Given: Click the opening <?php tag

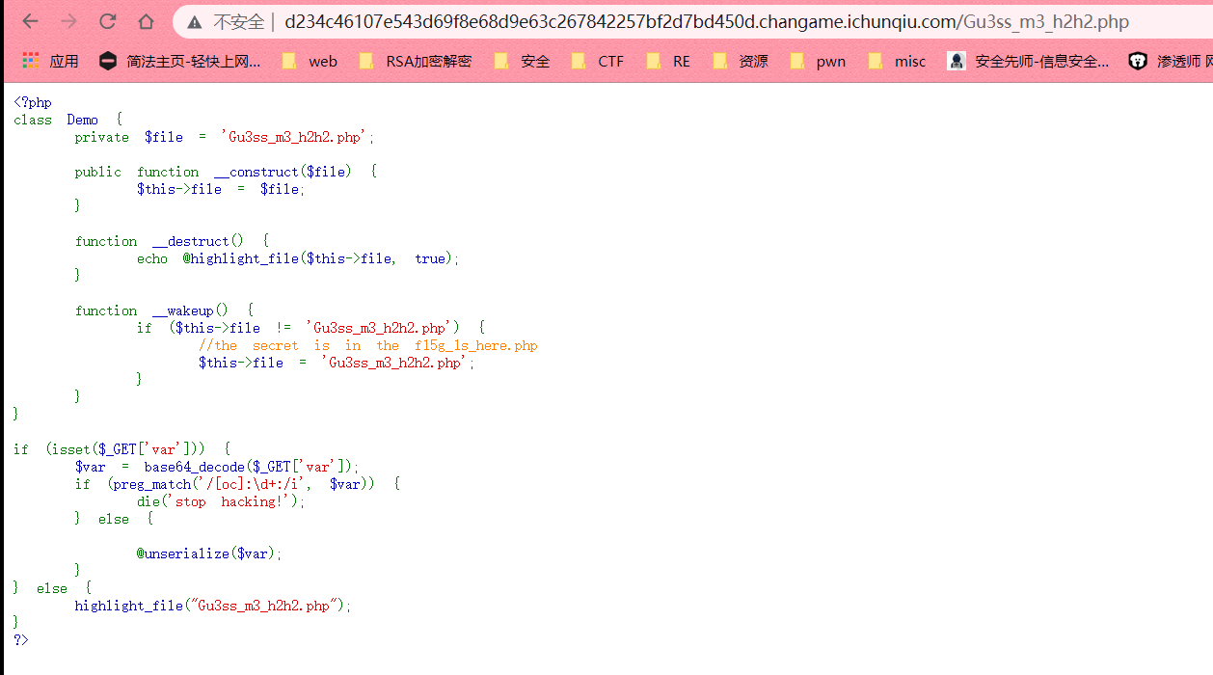Looking at the screenshot, I should pyautogui.click(x=33, y=102).
